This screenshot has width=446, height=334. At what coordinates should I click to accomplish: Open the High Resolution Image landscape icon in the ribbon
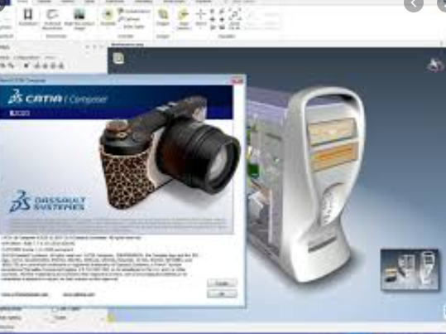tap(79, 14)
